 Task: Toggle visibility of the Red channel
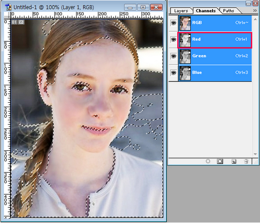tap(173, 39)
